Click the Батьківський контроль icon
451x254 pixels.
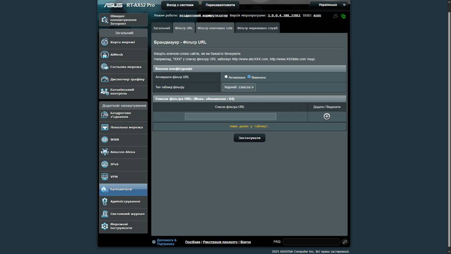104,91
